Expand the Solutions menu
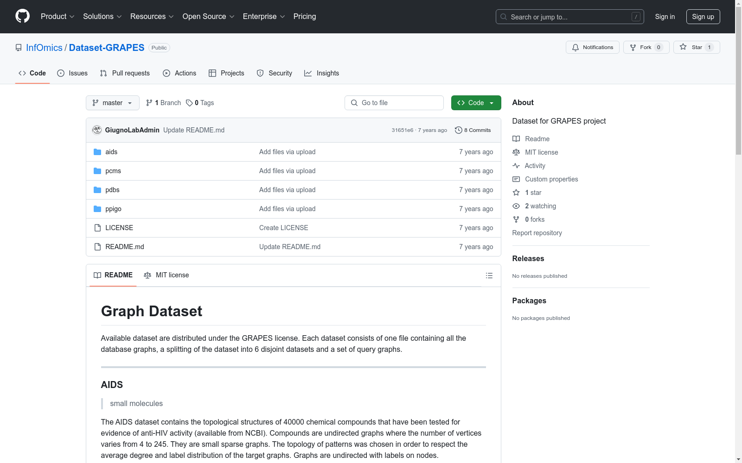Screen dimensions: 742x463 pyautogui.click(x=102, y=17)
